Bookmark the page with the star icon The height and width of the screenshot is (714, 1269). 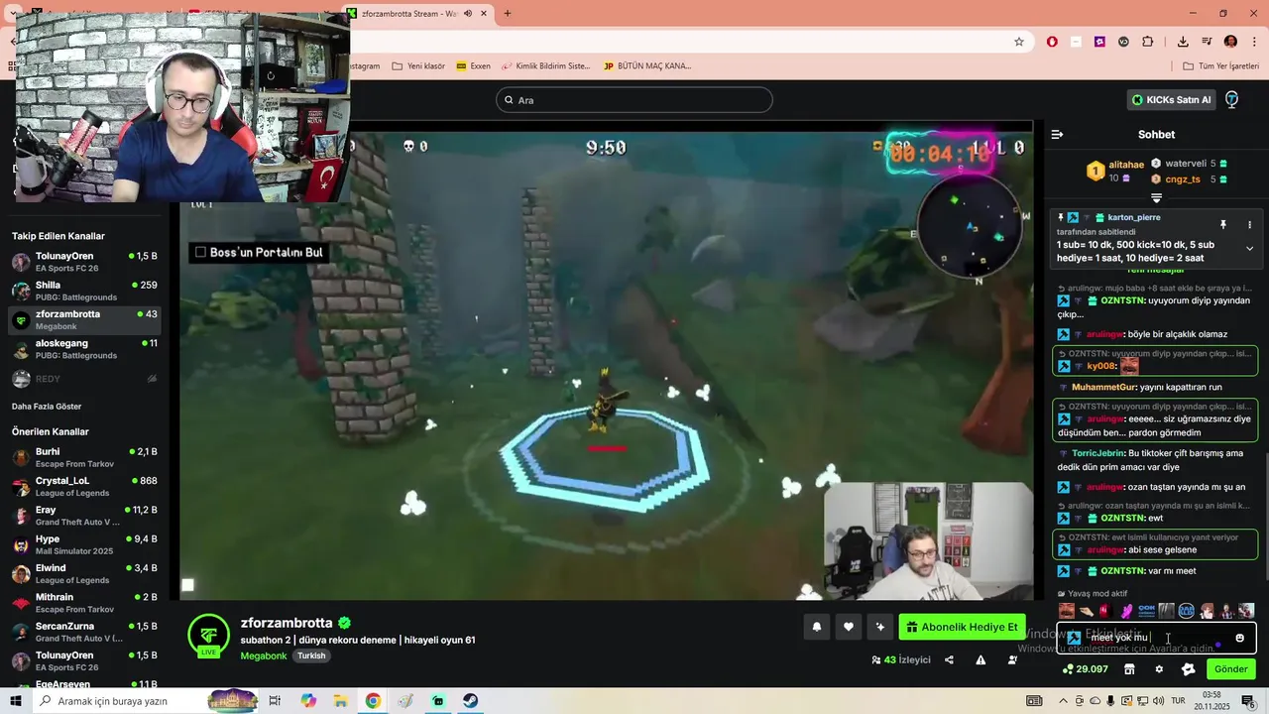[1018, 42]
